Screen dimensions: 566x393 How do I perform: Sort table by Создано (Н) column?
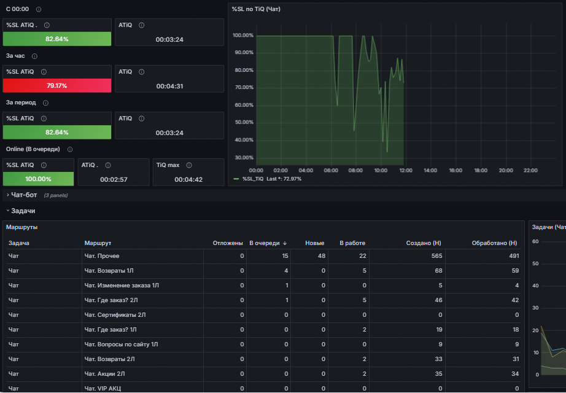tap(424, 243)
